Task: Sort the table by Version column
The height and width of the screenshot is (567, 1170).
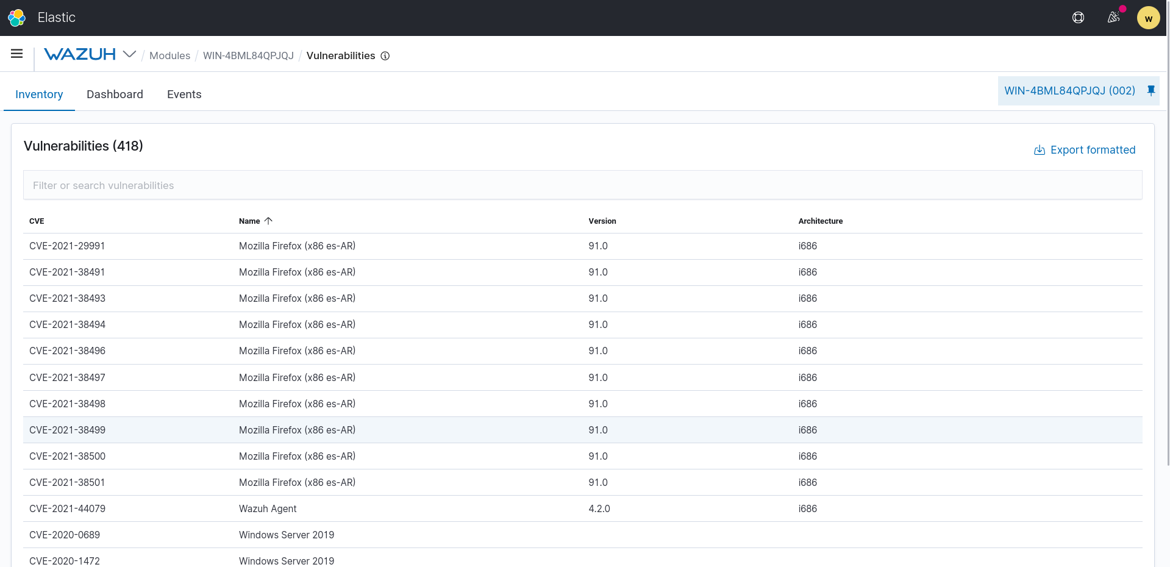Action: (x=602, y=221)
